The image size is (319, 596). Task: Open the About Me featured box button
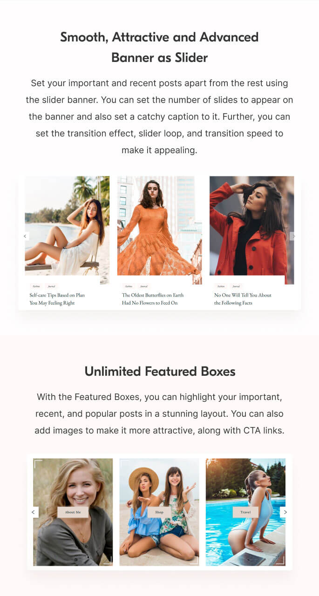coord(73,512)
